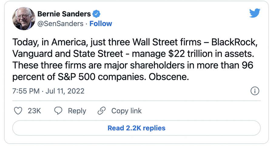This screenshot has height=148, width=273.
Task: Click the Bernie Sanders display name
Action: tap(64, 14)
